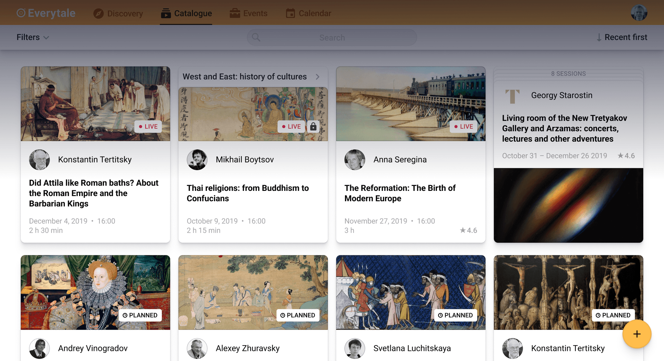Screen dimensions: 664x361
Task: Click the lock icon on Thai religions card
Action: pyautogui.click(x=313, y=126)
